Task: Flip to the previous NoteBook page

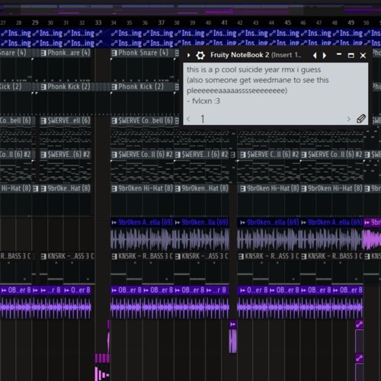Action: 188,119
